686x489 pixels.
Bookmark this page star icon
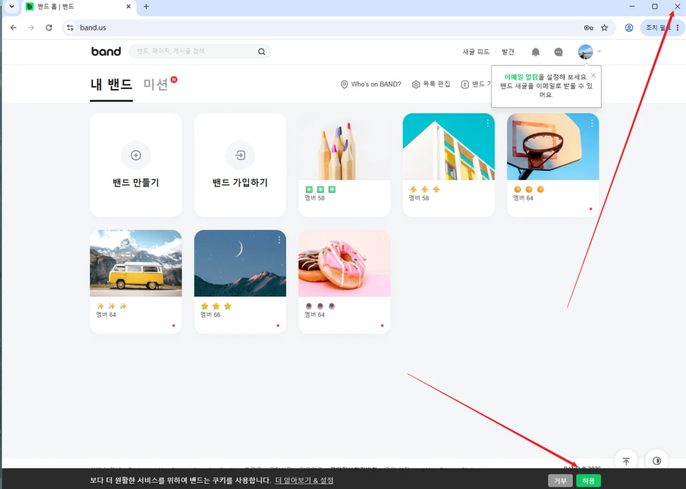[605, 27]
